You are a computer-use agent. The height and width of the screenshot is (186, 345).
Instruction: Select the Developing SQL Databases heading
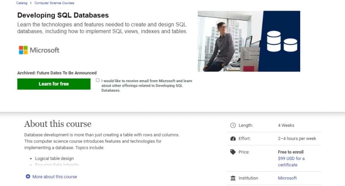tap(63, 15)
